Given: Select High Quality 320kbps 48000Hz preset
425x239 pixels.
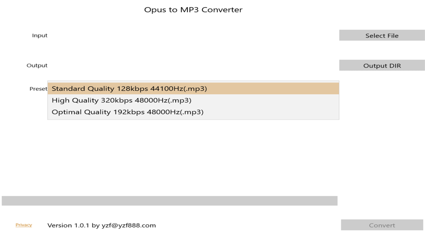Looking at the screenshot, I should point(193,100).
